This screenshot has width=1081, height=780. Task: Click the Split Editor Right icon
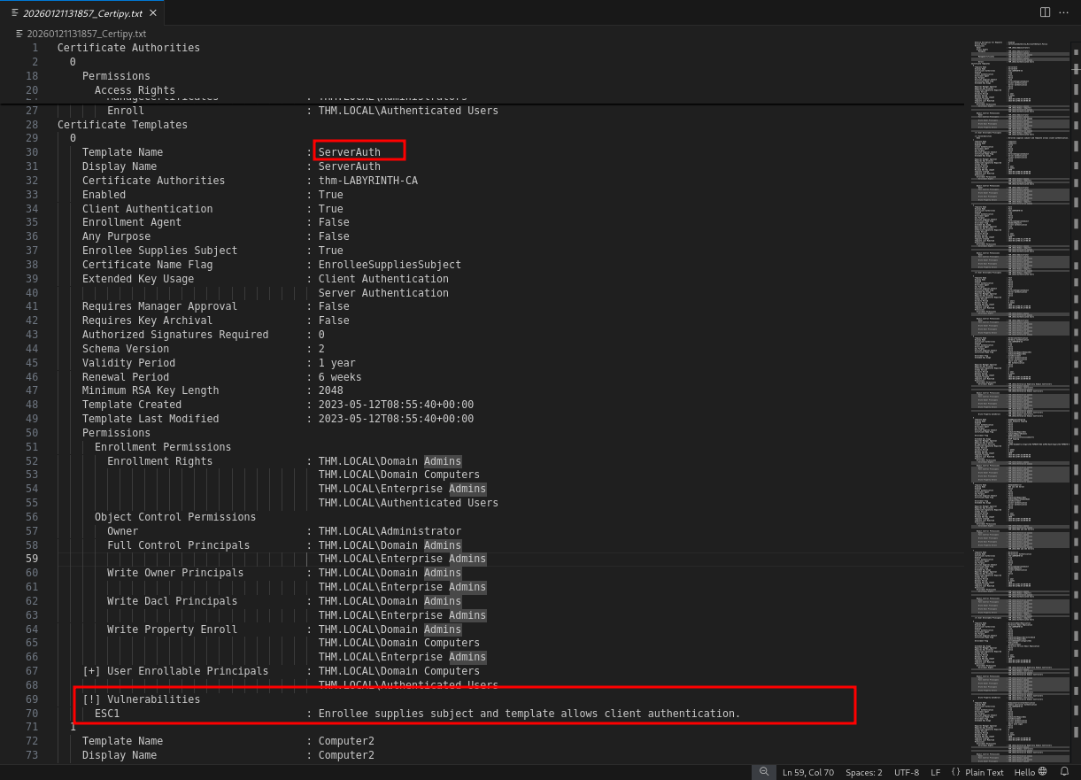click(1045, 12)
